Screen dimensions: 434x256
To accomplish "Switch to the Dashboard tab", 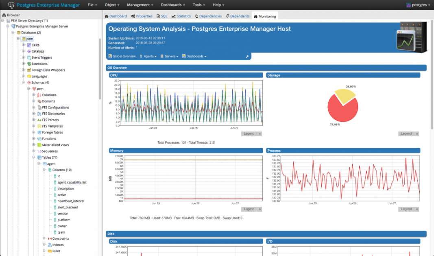I will click(116, 16).
